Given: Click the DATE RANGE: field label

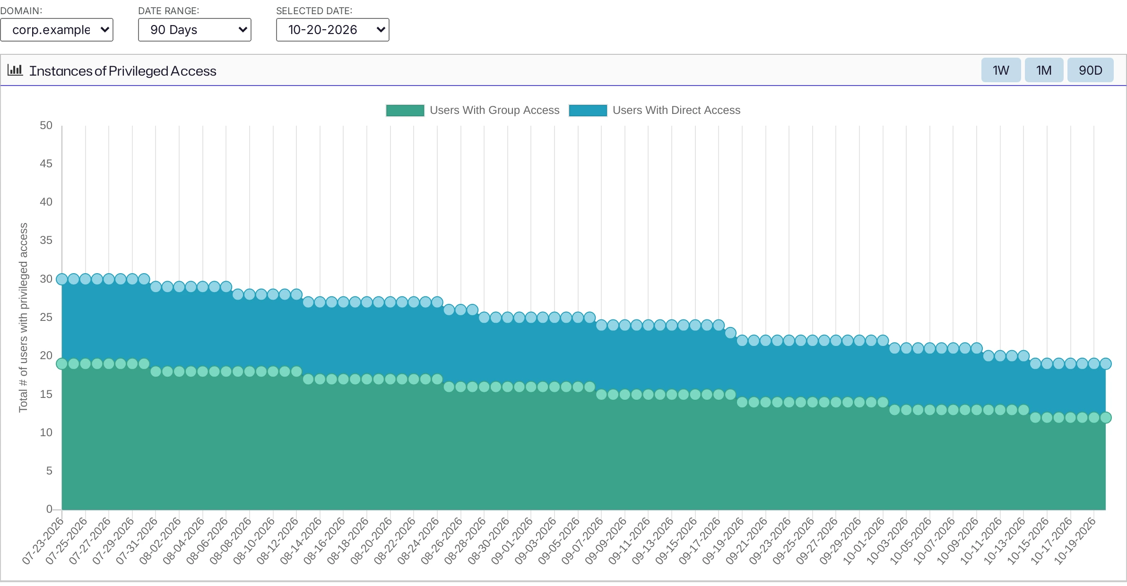Looking at the screenshot, I should coord(169,10).
